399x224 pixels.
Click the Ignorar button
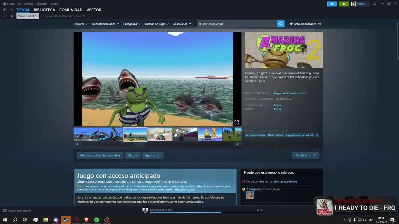point(150,155)
